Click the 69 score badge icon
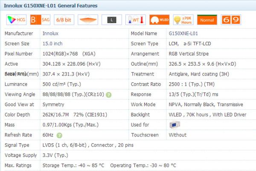Viewport: 256px width, 171px height. [231, 20]
